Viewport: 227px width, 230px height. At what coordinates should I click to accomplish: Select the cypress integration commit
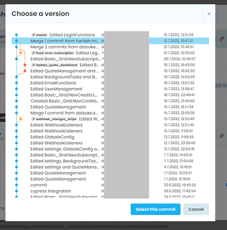(110, 191)
